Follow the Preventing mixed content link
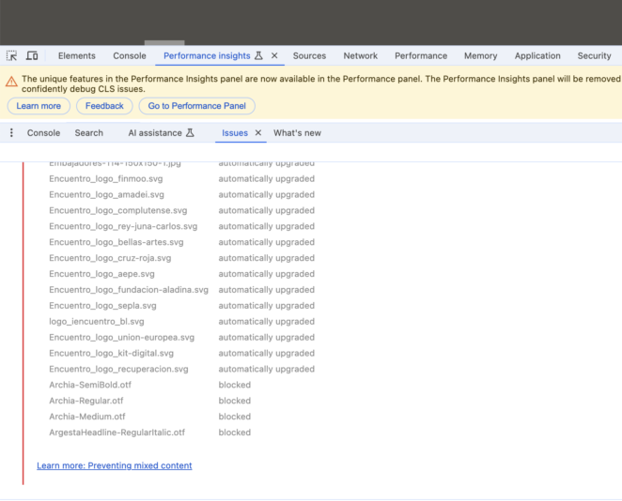The image size is (622, 501). coord(114,465)
